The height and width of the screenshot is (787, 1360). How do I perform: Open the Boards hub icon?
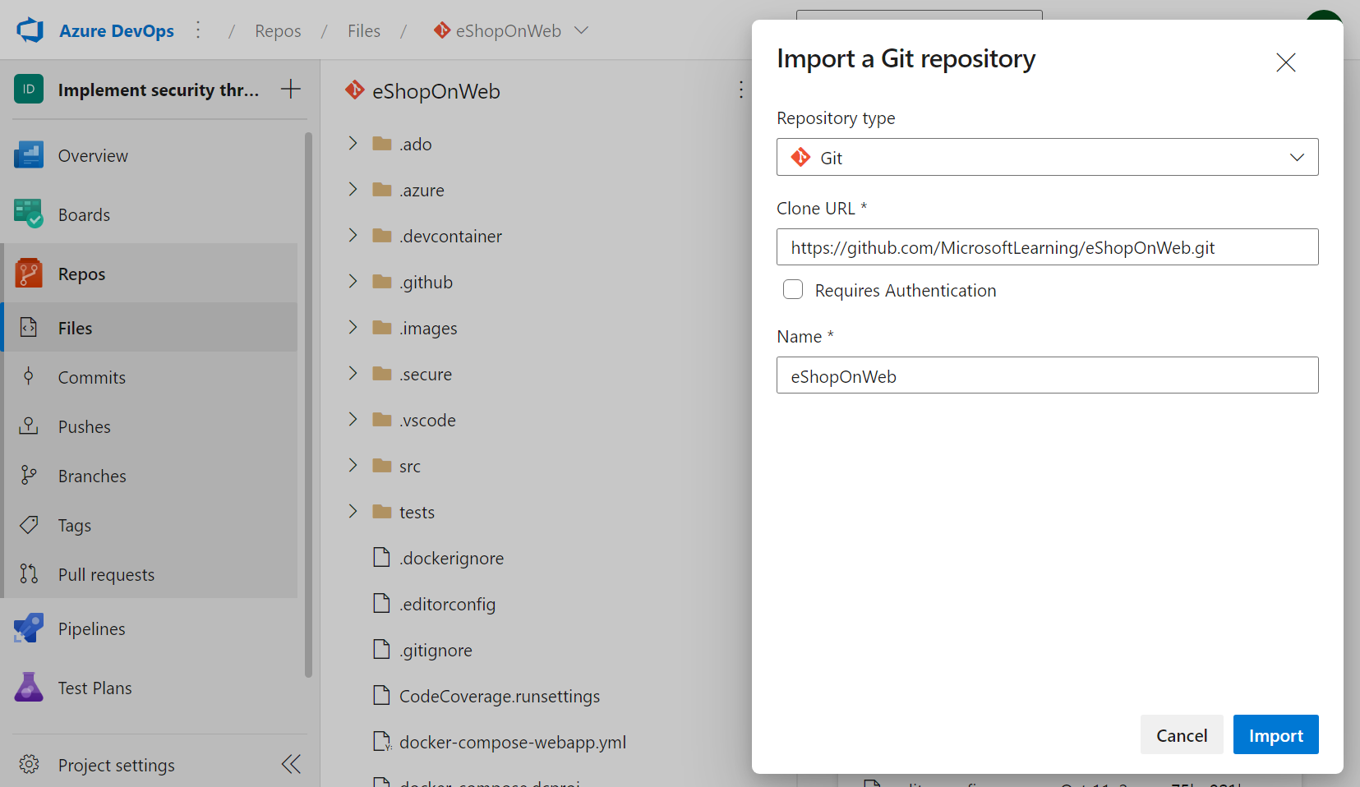pyautogui.click(x=29, y=214)
